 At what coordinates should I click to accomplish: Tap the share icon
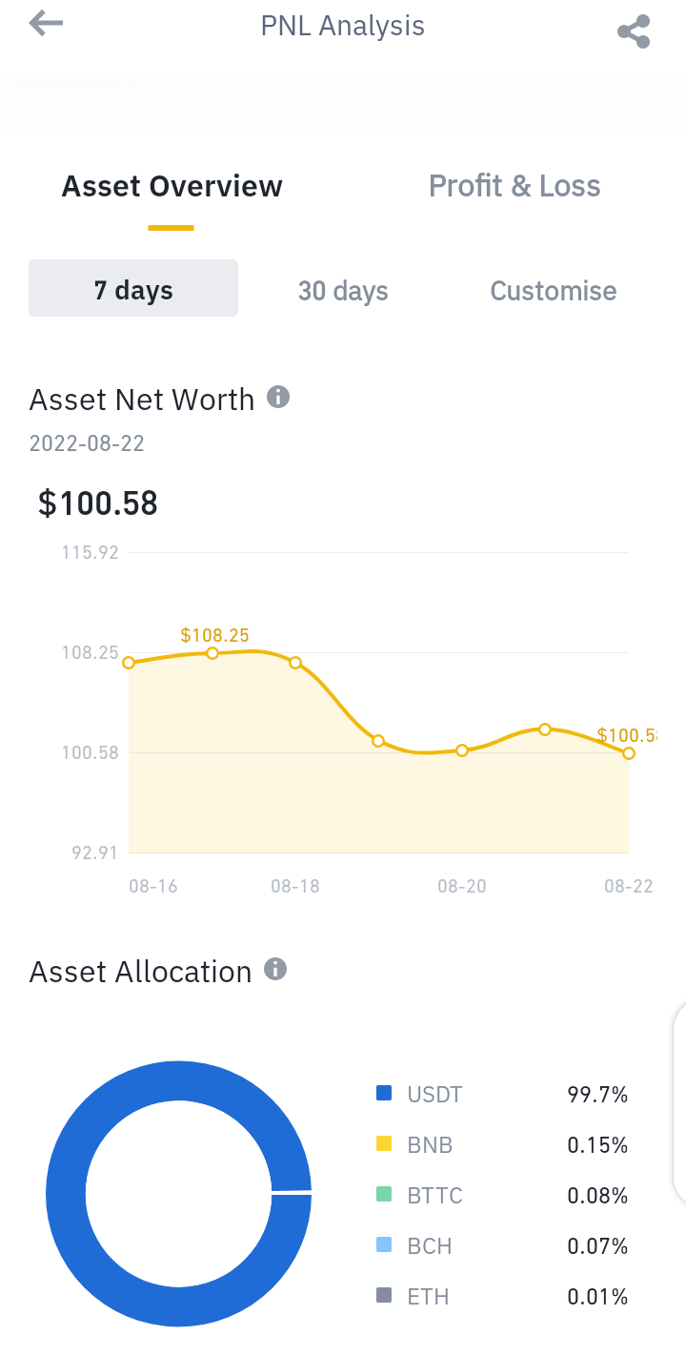point(634,31)
